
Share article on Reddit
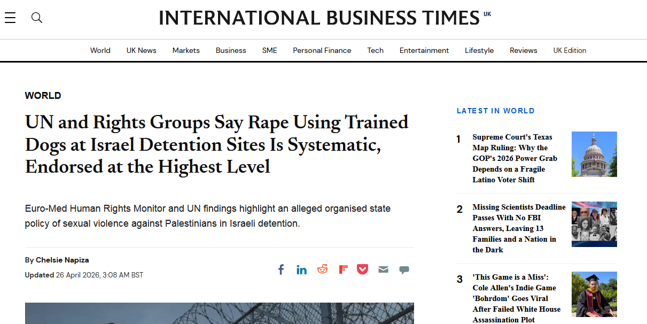[x=322, y=269]
